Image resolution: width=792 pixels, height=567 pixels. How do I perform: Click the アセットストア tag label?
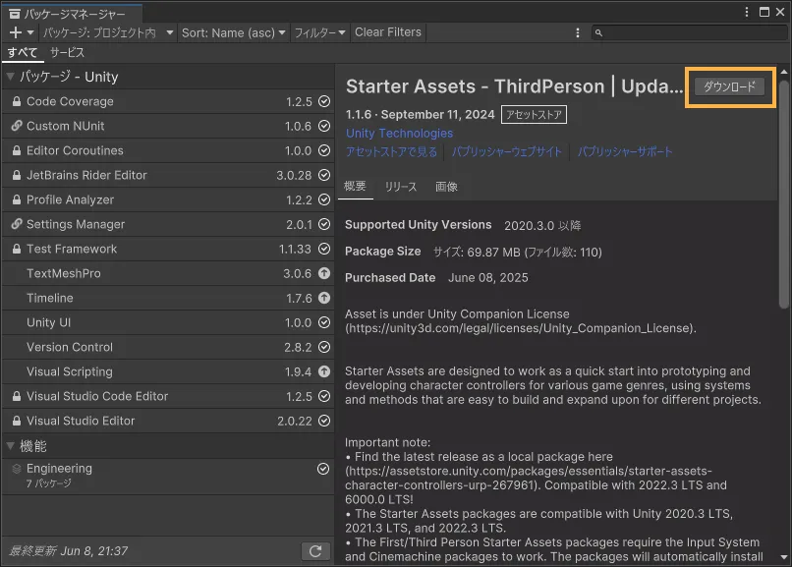pos(534,115)
